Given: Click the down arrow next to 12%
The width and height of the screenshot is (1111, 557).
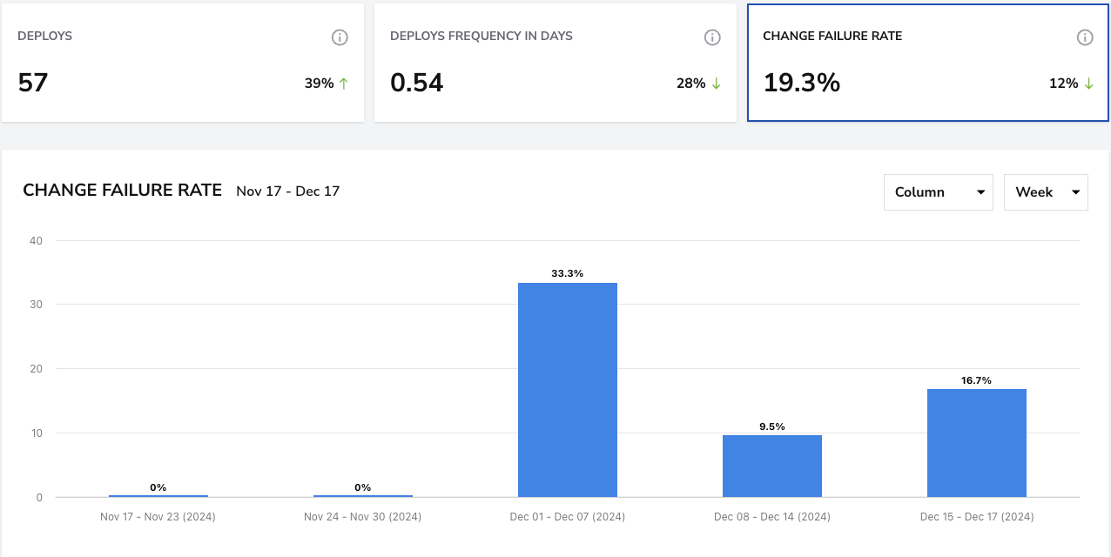Looking at the screenshot, I should tap(1088, 84).
